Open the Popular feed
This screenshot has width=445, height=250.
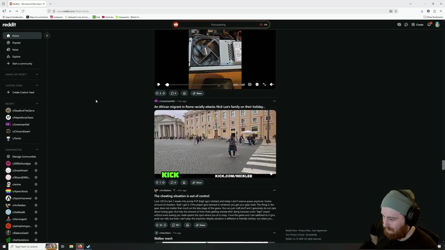(22, 43)
